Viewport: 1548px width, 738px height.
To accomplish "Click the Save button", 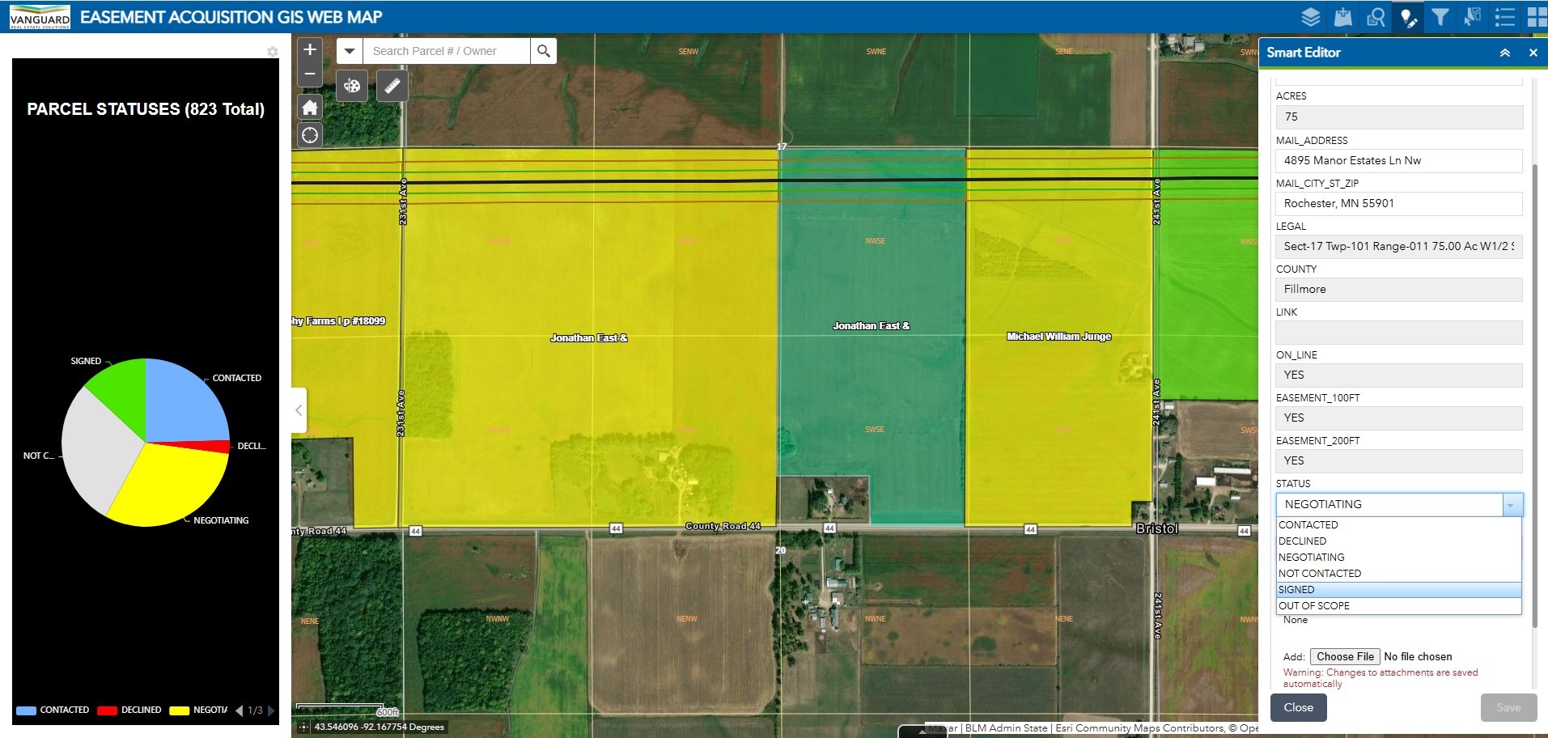I will pyautogui.click(x=1508, y=707).
